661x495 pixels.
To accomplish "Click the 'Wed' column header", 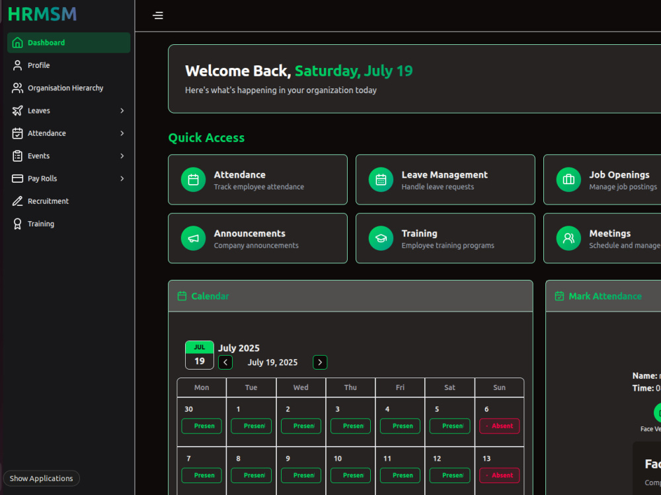I will click(x=301, y=387).
